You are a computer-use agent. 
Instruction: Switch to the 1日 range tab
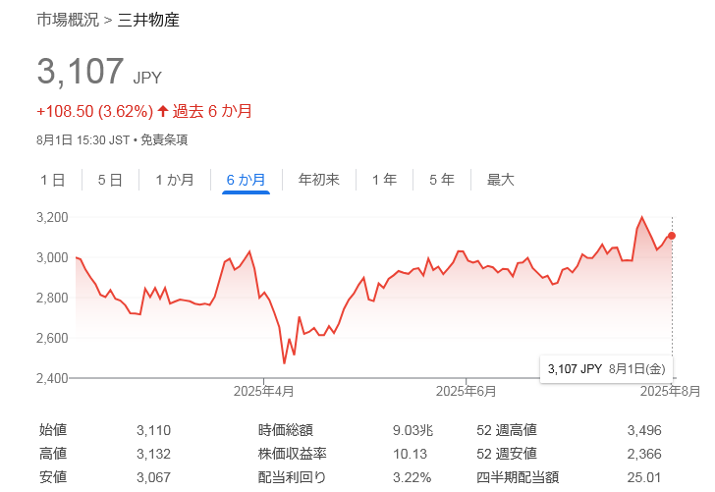53,180
